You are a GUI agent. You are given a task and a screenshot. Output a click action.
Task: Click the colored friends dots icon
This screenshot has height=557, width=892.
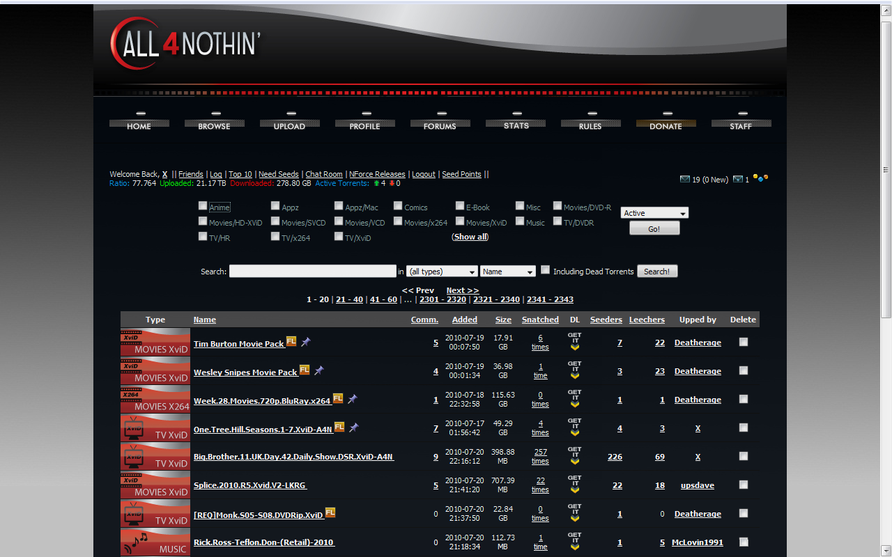(760, 178)
